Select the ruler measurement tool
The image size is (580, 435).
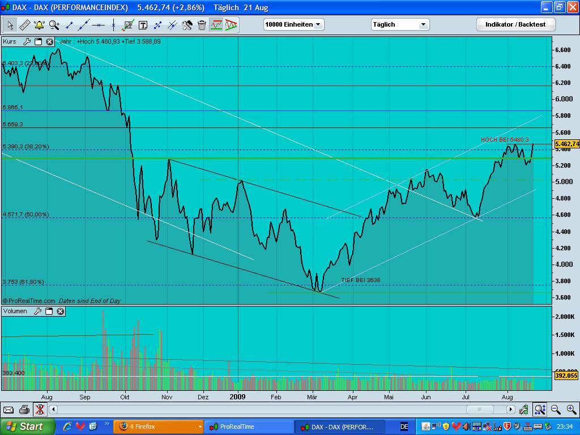pyautogui.click(x=25, y=25)
